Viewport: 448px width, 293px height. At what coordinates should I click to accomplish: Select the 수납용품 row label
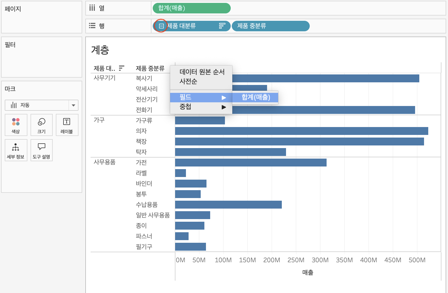[x=146, y=205]
